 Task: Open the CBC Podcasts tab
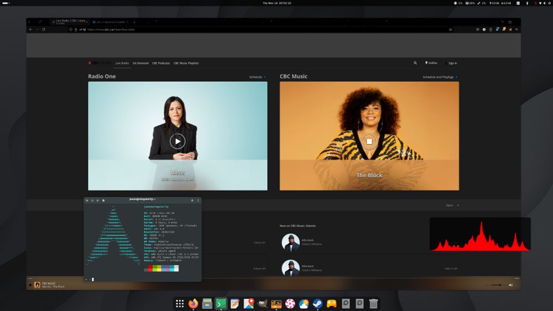161,63
